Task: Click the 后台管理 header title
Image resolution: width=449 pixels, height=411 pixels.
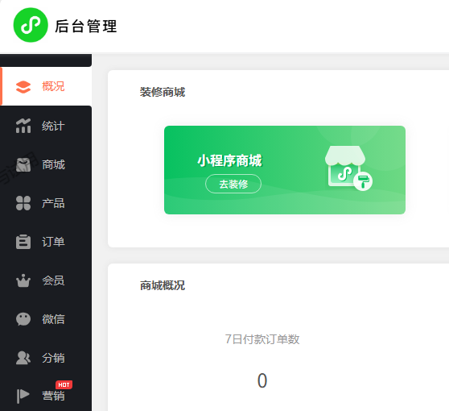Action: pyautogui.click(x=86, y=26)
